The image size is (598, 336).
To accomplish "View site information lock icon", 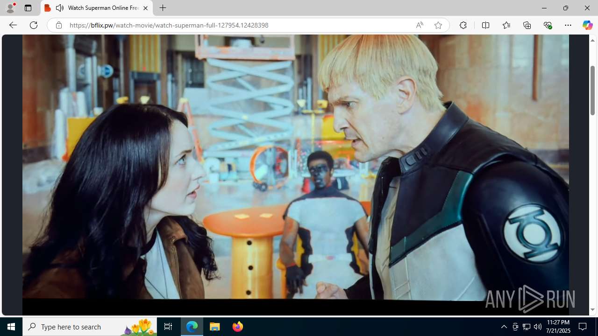I will [x=58, y=25].
